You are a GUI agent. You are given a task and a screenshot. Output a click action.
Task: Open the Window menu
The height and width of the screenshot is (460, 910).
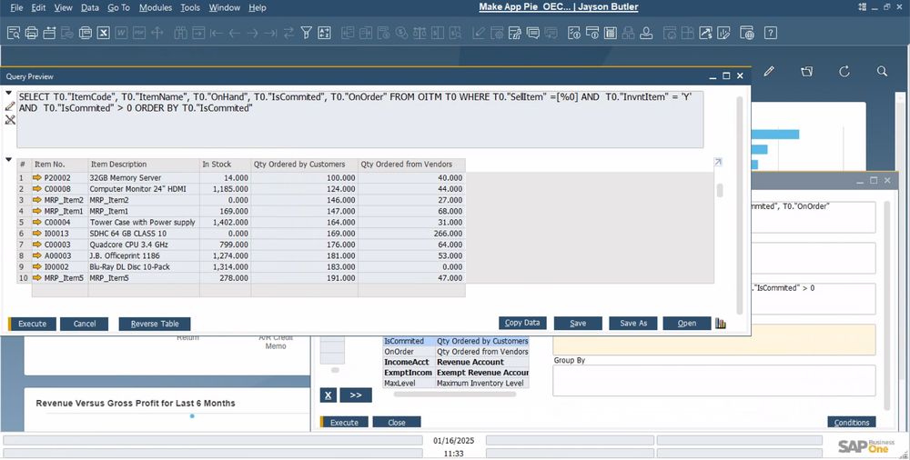pyautogui.click(x=224, y=7)
